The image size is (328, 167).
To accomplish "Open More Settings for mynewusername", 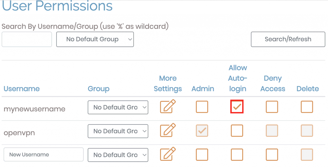I will click(168, 107).
